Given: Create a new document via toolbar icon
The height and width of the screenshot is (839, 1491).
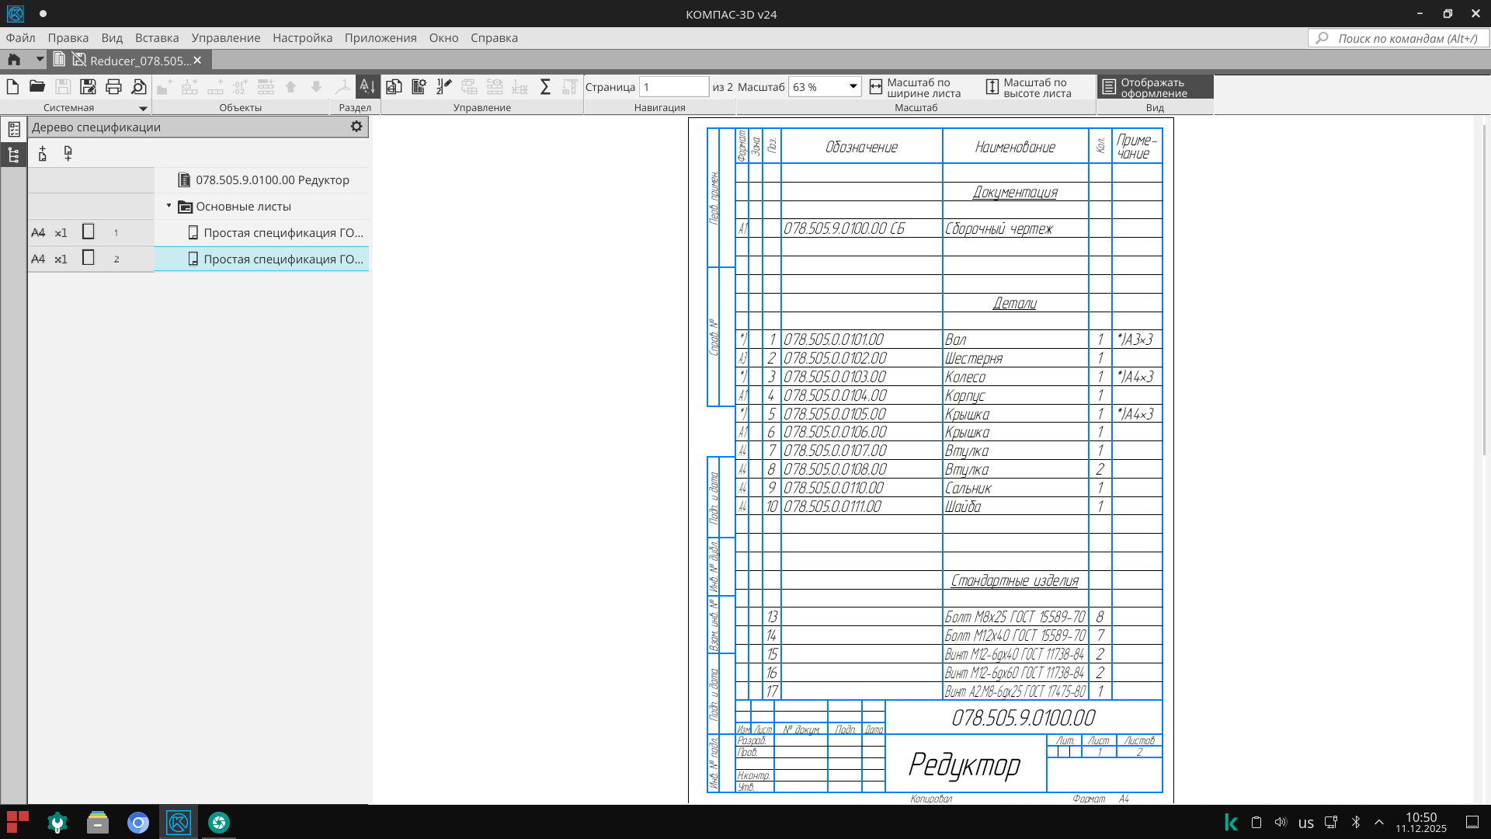Looking at the screenshot, I should (12, 86).
